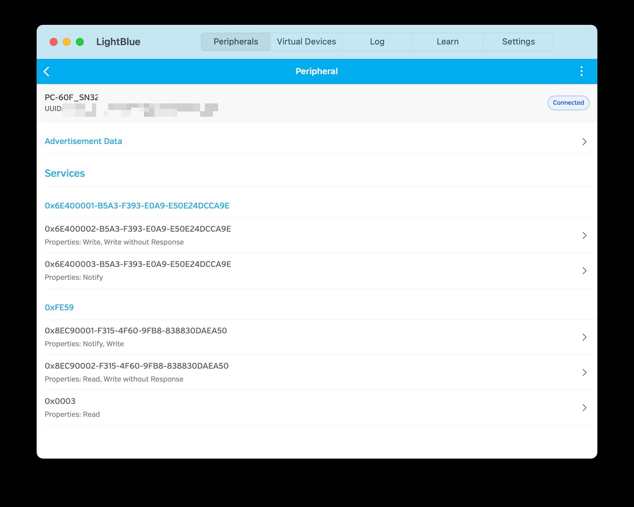Viewport: 634px width, 507px height.
Task: Click chevron for 0x8EC90001 characteristic
Action: (x=584, y=337)
